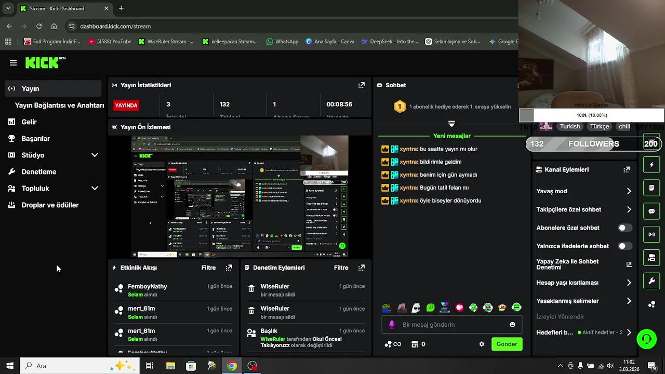This screenshot has height=374, width=665.
Task: Click Filtre in Etkinlik Akışı panel
Action: click(x=208, y=268)
